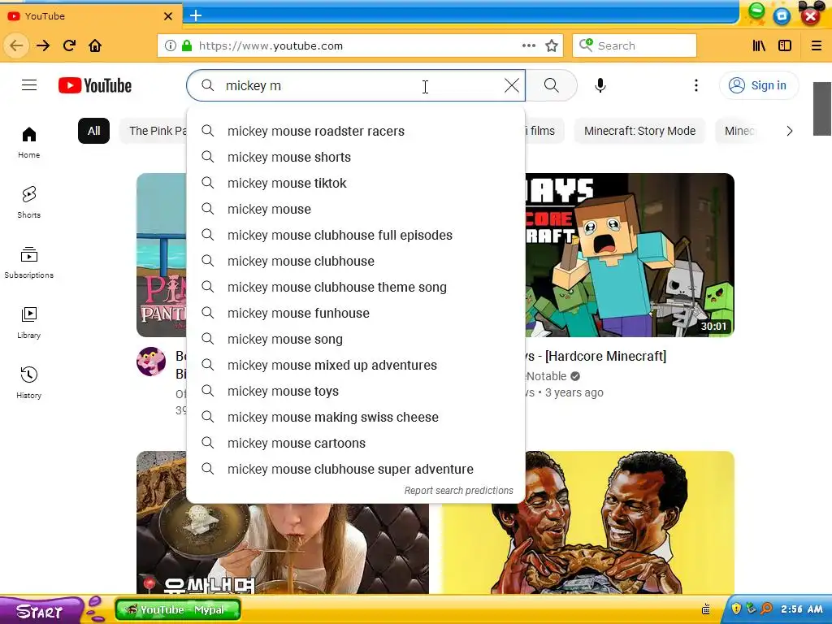Screen dimensions: 832x624
Task: Start voice search with the microphone icon
Action: (600, 85)
